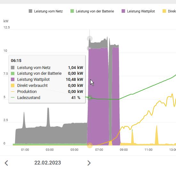
Task: Click tooltip value 10,48 kW
Action: (x=75, y=80)
